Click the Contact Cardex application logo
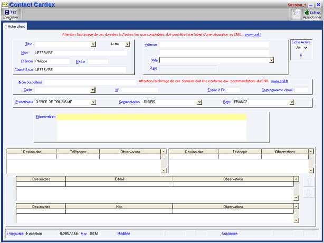Image resolution: width=324 pixels, height=243 pixels. click(5, 4)
